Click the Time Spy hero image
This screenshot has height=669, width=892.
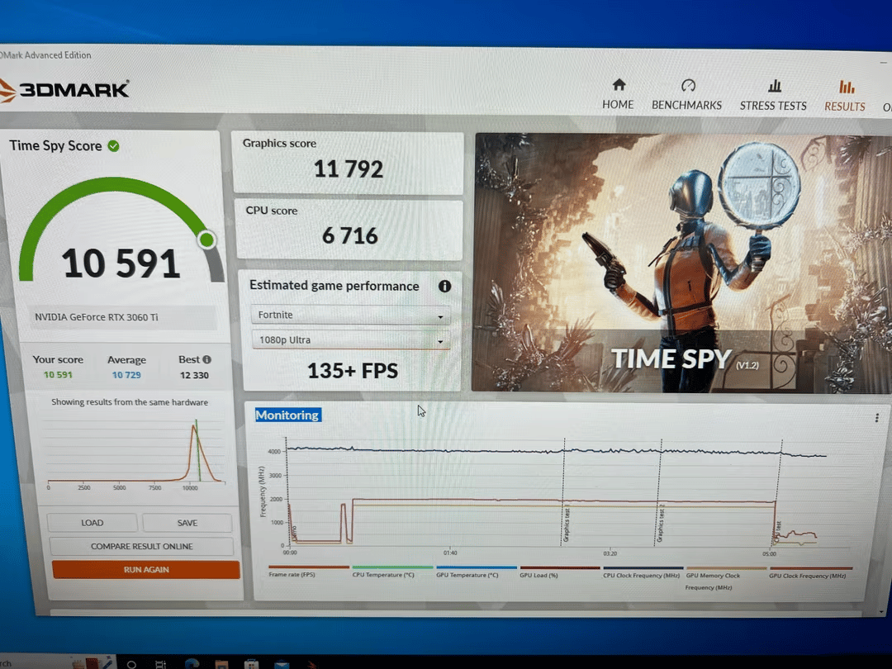[681, 263]
